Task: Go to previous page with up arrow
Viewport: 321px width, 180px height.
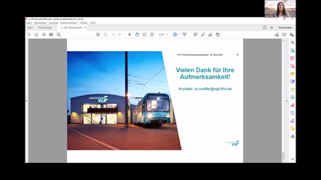Action: [x=98, y=35]
